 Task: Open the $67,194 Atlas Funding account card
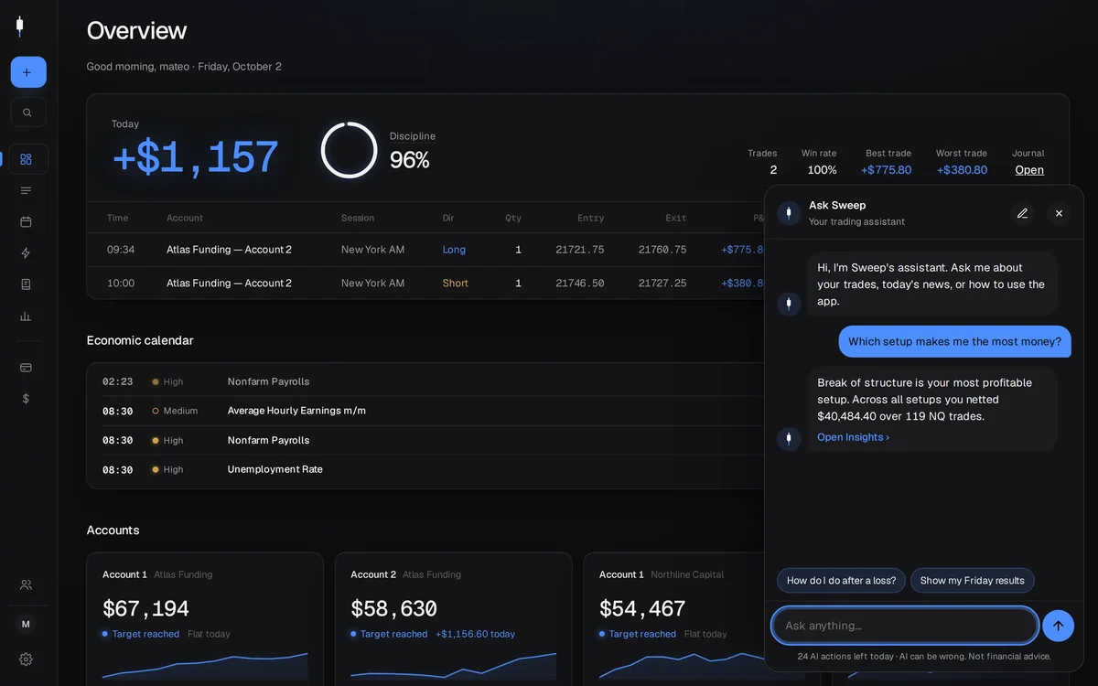point(205,619)
